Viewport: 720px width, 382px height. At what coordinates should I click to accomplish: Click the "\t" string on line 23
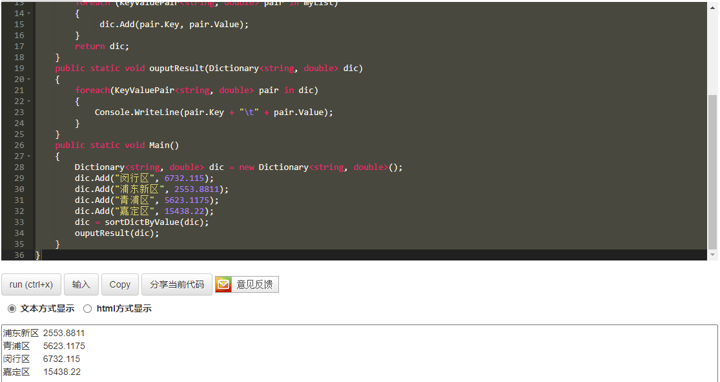click(249, 112)
